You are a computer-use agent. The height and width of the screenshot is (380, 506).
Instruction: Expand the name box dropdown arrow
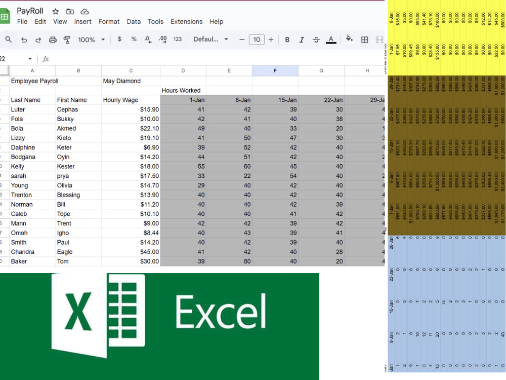tap(30, 59)
